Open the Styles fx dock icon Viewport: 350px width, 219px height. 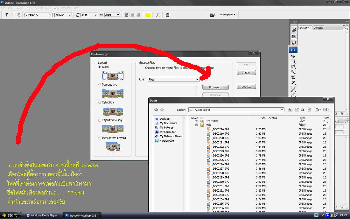coord(294,43)
